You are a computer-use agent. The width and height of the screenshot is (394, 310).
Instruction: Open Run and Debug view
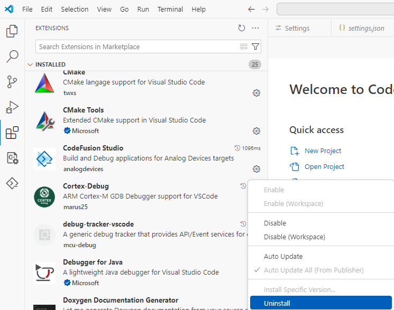12,107
